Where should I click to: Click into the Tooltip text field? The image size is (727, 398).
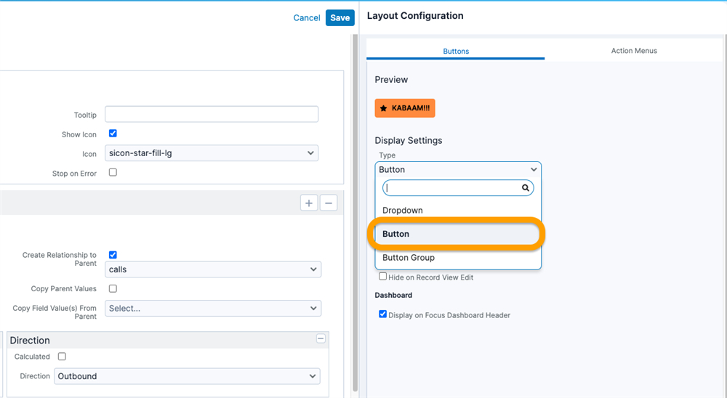(x=212, y=114)
